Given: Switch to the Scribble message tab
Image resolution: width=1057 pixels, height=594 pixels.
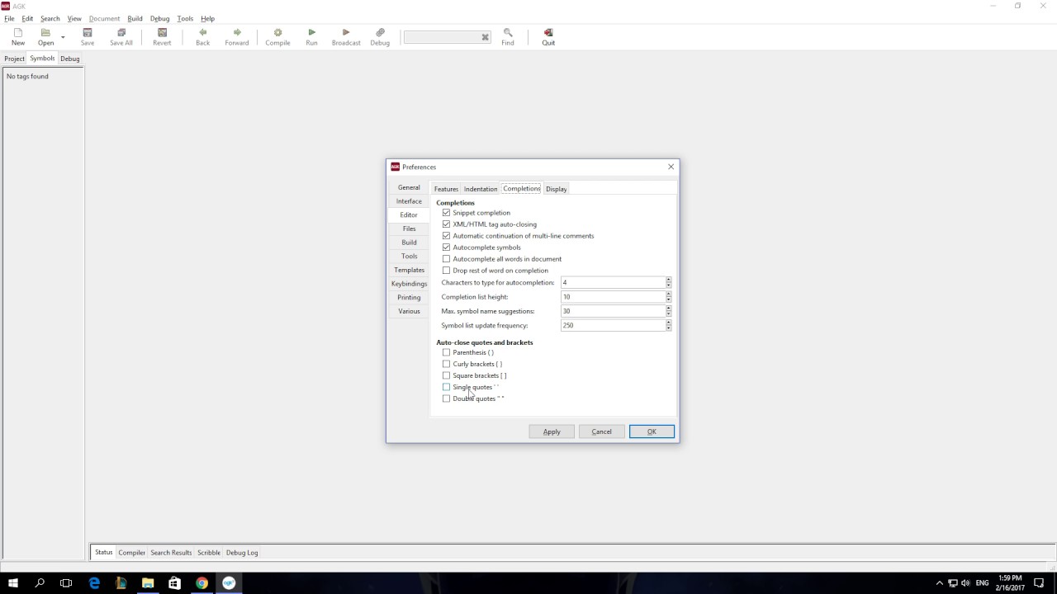Looking at the screenshot, I should pos(209,553).
